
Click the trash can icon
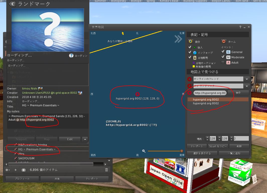click(106, 170)
